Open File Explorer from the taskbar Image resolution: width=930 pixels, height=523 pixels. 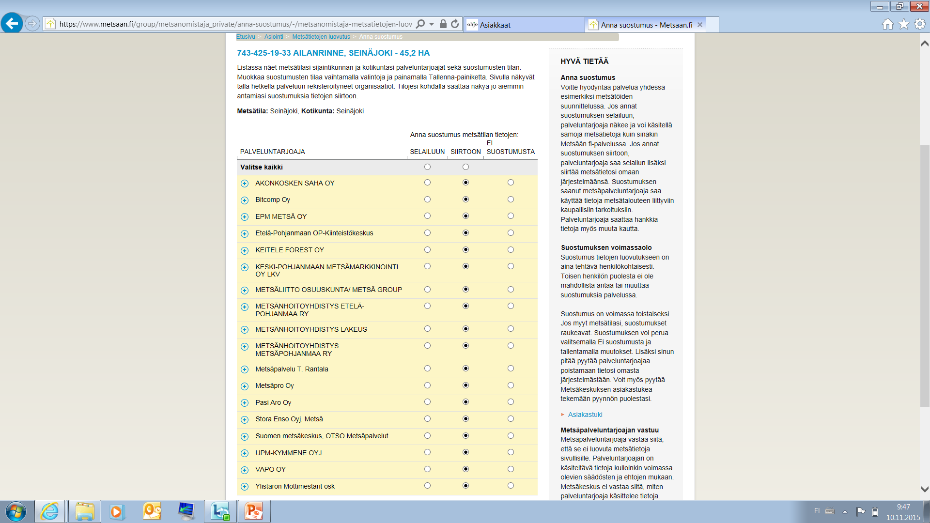pos(85,511)
